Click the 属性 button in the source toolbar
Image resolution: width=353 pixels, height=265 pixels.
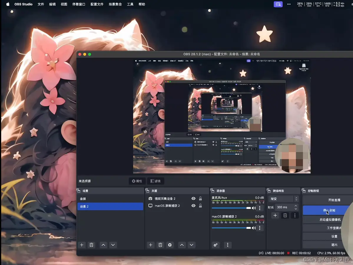click(x=137, y=181)
